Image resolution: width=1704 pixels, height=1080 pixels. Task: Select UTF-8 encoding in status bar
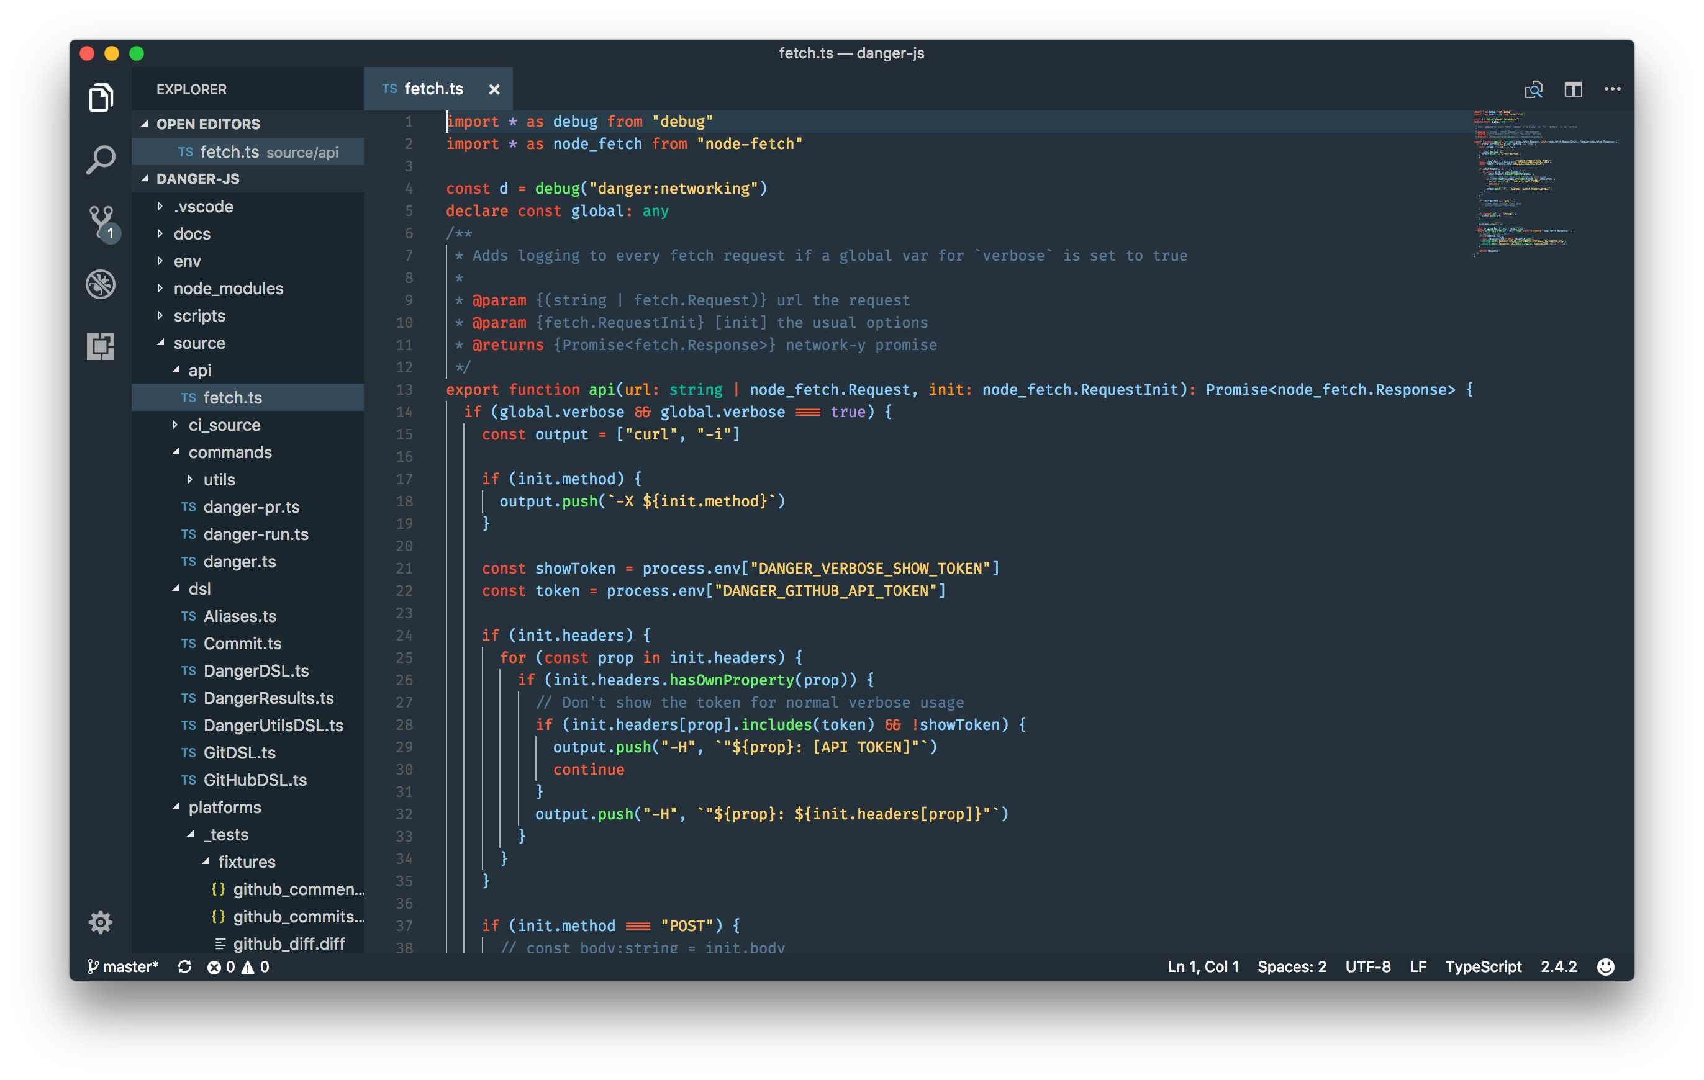click(1367, 966)
